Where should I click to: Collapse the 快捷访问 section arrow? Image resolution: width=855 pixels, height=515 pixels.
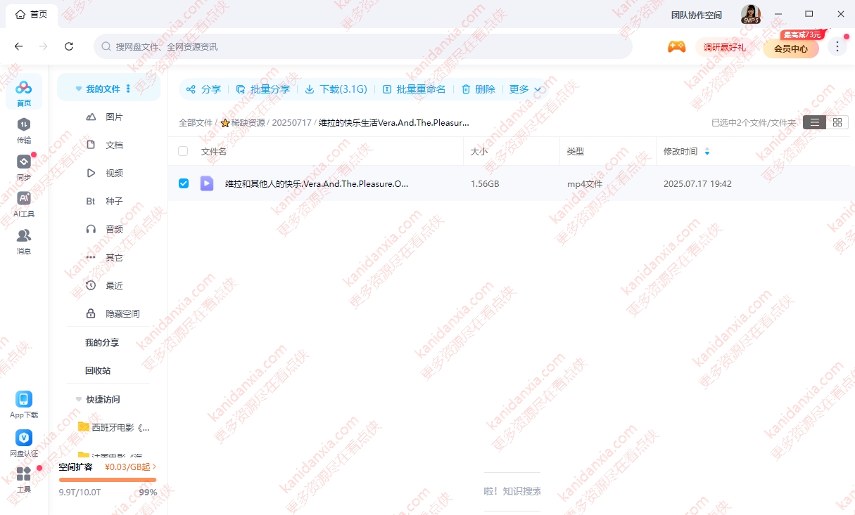click(x=79, y=399)
